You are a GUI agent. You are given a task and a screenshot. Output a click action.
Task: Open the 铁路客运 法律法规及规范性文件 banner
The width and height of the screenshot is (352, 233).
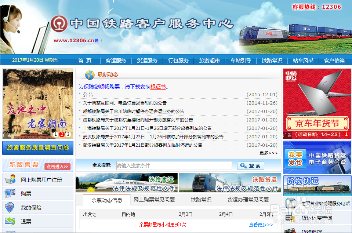126,182
